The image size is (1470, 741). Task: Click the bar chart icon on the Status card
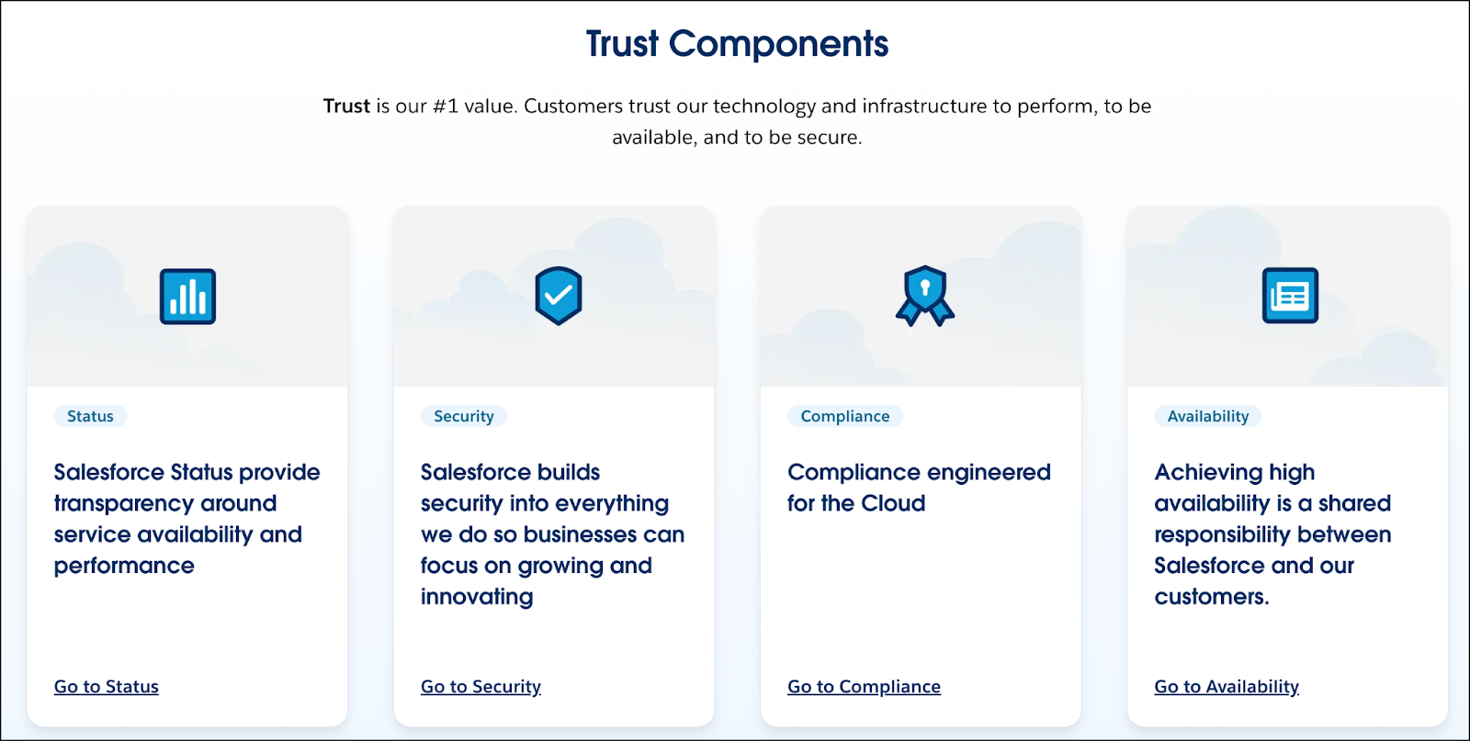187,296
